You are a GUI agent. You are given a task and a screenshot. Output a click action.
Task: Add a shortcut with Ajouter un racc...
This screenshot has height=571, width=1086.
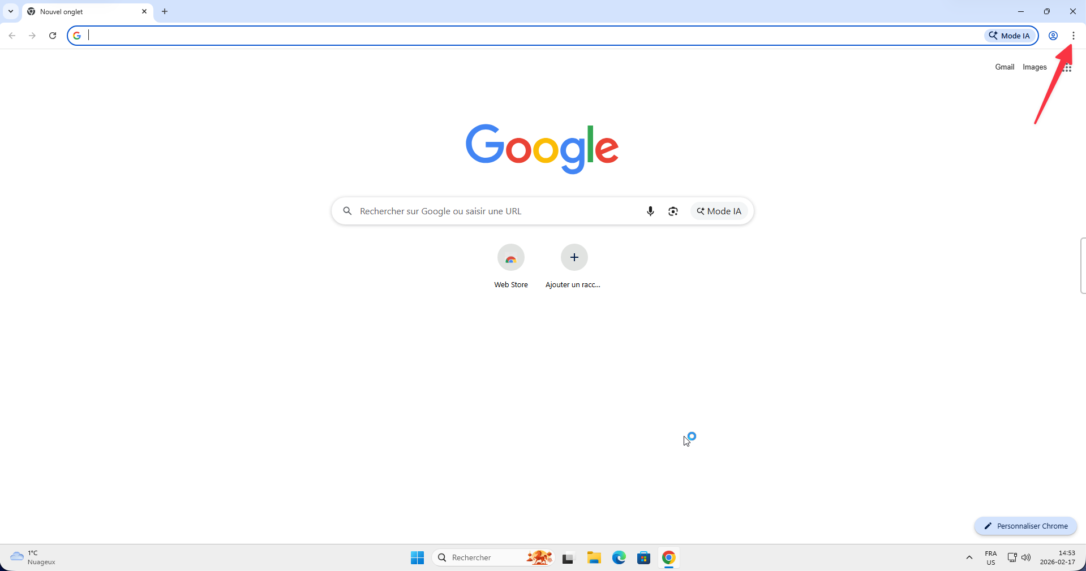tap(573, 266)
